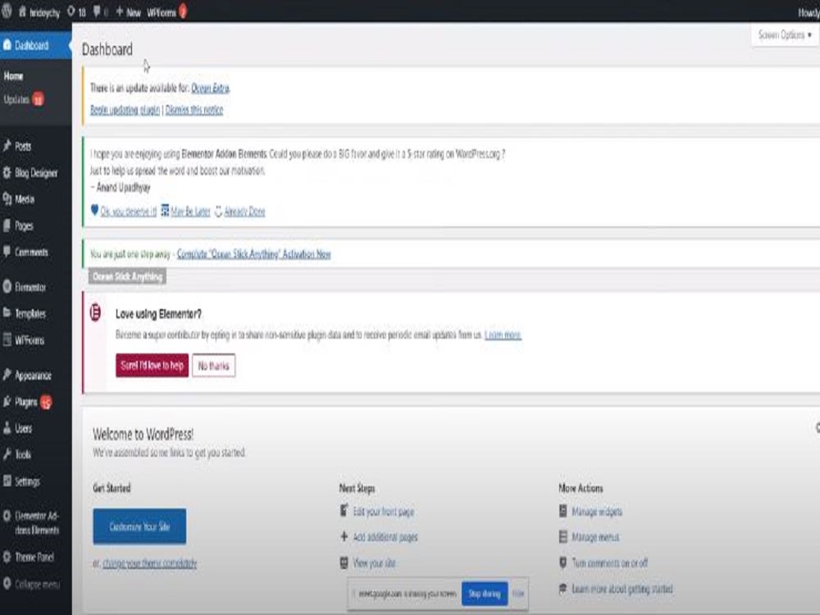Complete Ocean Stick Anything activation link
Viewport: 820px width, 615px height.
point(253,254)
